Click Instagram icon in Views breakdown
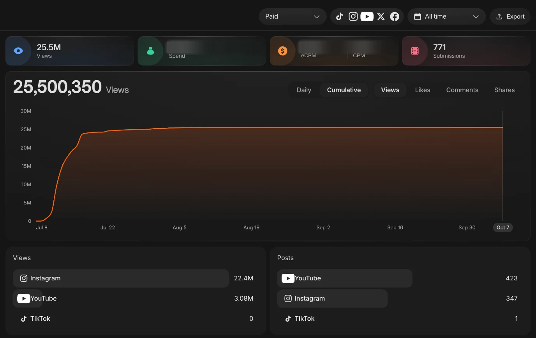Viewport: 536px width, 338px height. click(24, 278)
